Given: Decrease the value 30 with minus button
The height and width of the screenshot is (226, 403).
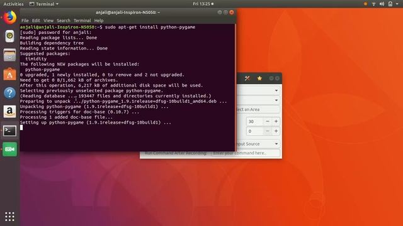Looking at the screenshot, I should (x=267, y=121).
